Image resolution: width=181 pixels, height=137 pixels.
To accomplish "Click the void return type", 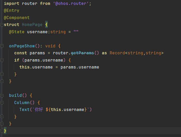I will [50, 46].
